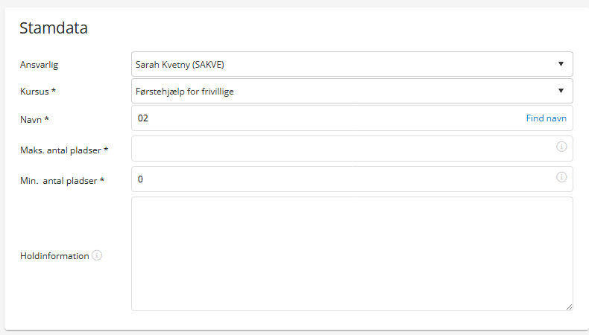
Task: Click the info icon in Min. antal pladser field
Action: (x=561, y=177)
